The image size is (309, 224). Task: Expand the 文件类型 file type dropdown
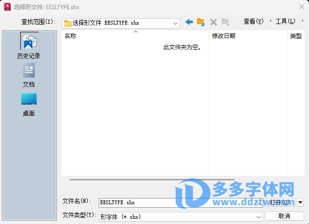tap(259, 216)
